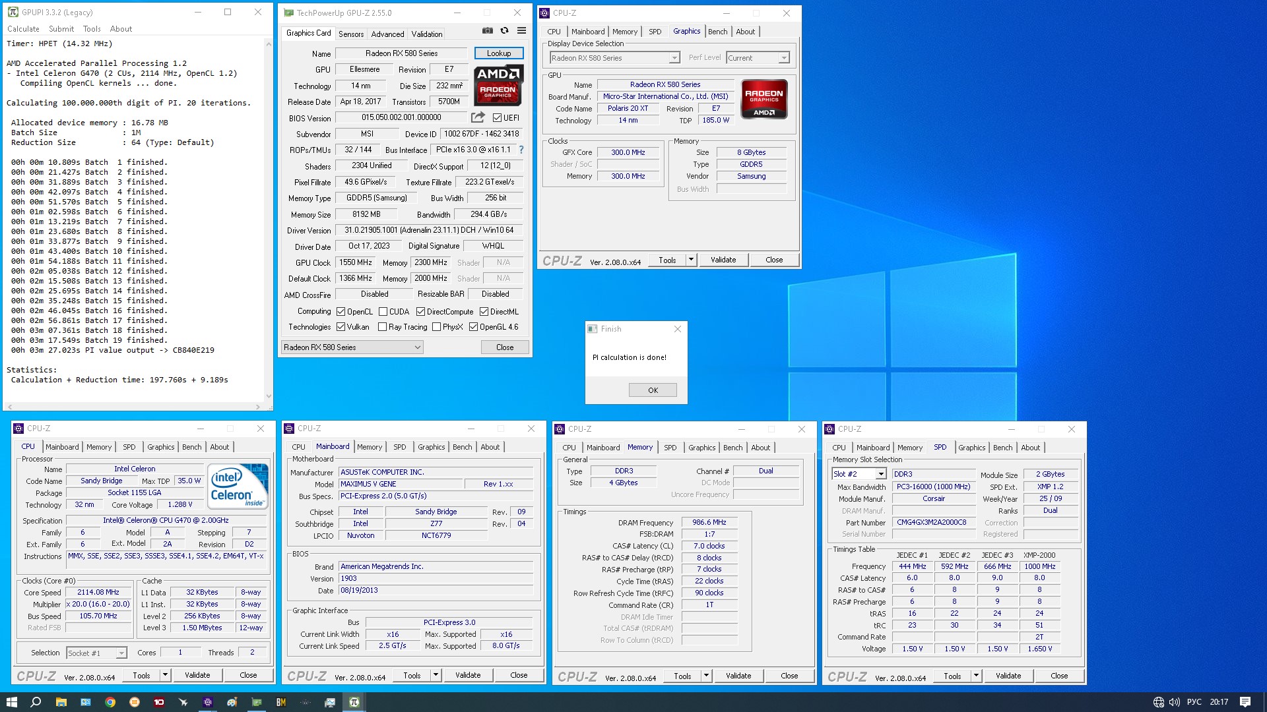Expand Tools arrow in CPU-Z Graphics window
The image size is (1267, 712).
[691, 260]
